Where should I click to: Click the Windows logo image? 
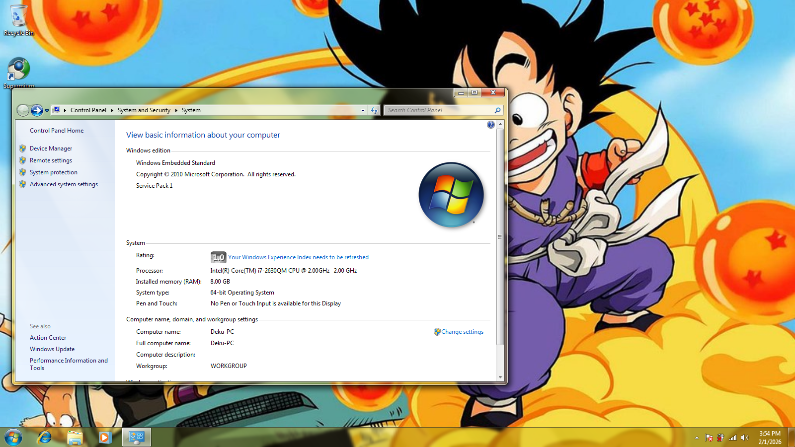coord(451,195)
